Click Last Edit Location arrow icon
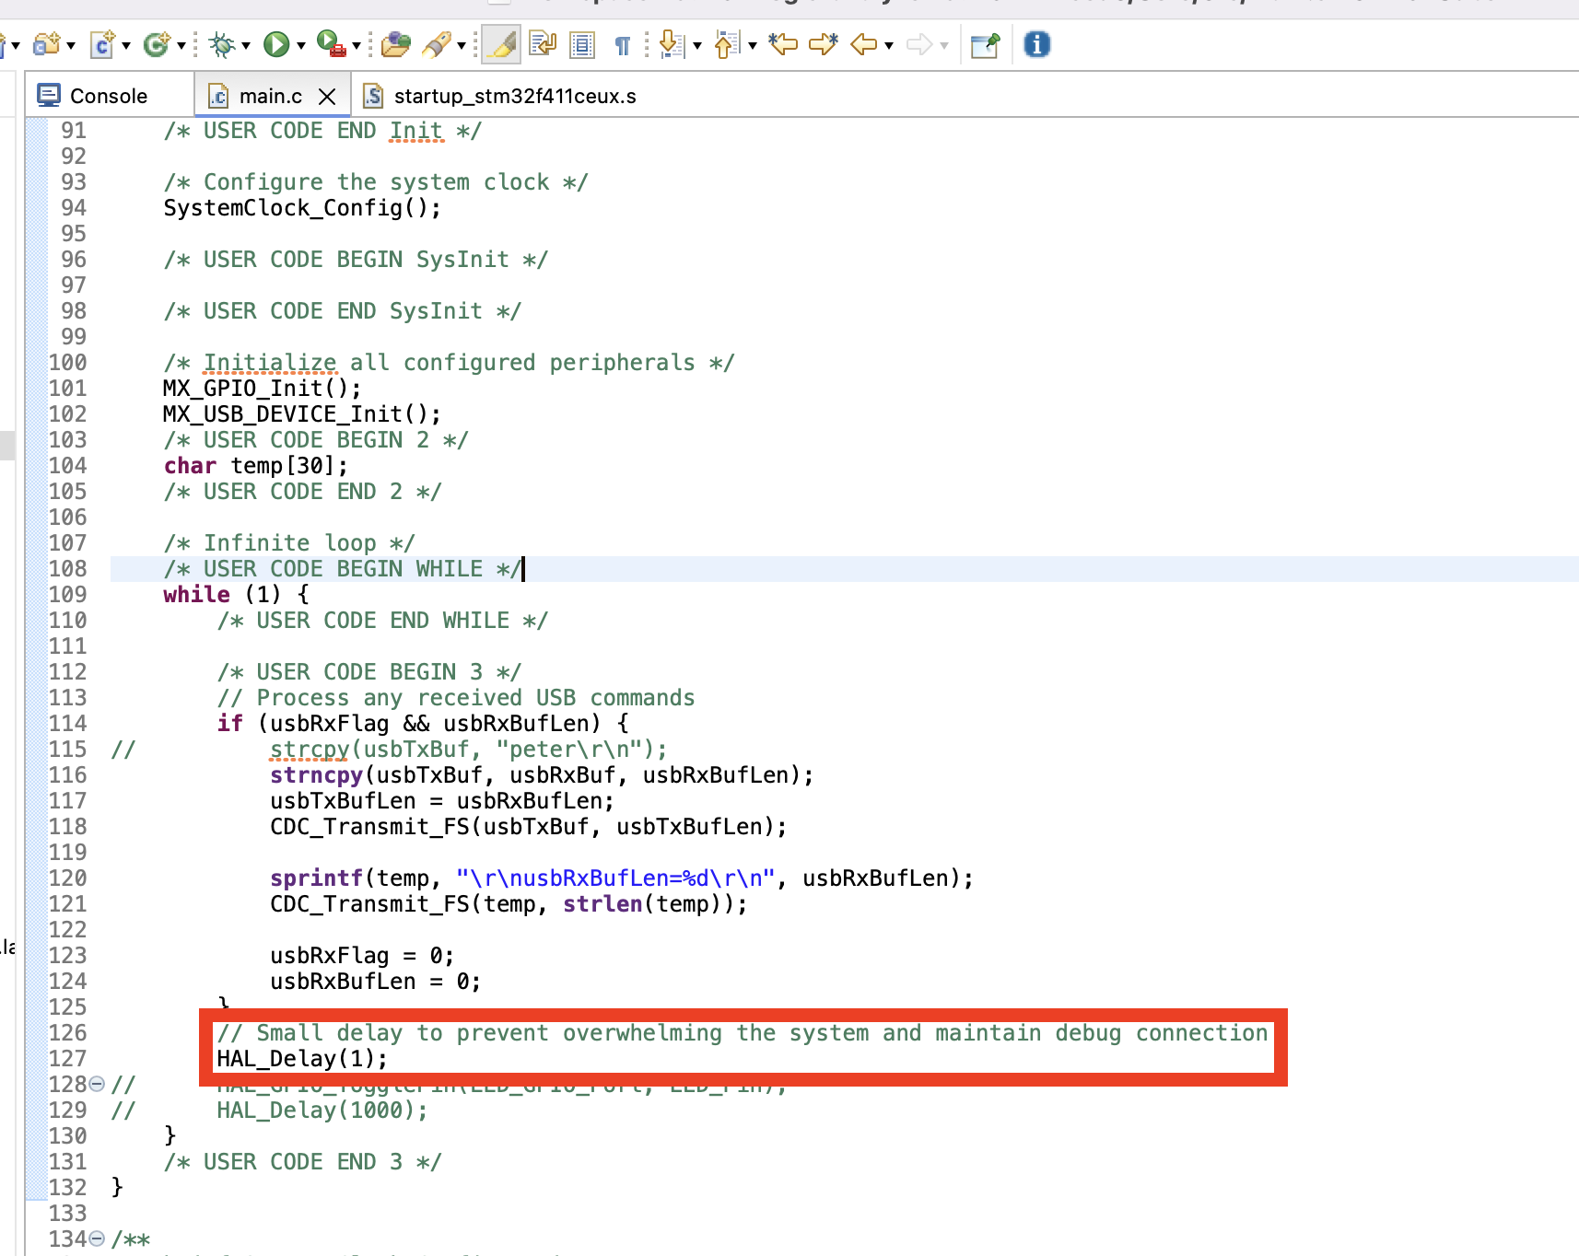1579x1256 pixels. click(783, 44)
